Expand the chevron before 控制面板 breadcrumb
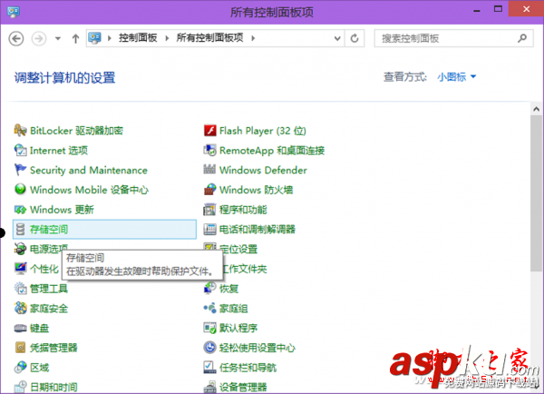 110,38
